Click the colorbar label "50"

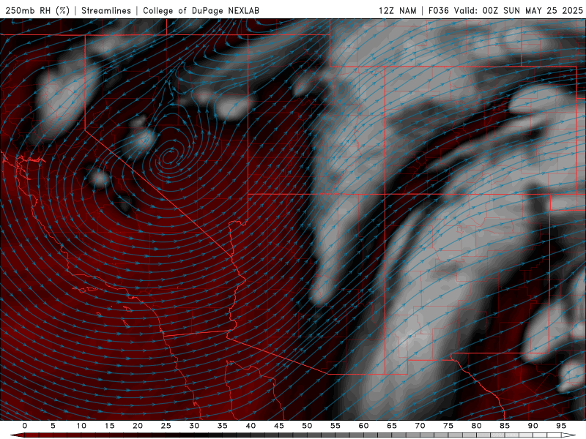pyautogui.click(x=307, y=426)
